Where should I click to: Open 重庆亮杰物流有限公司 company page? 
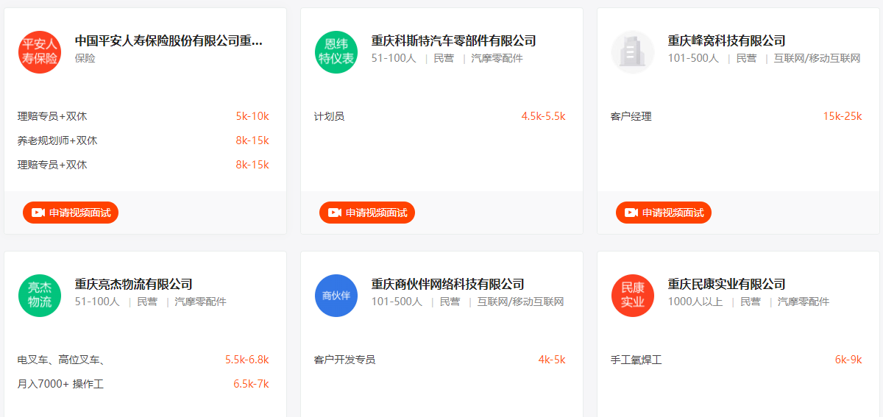tap(133, 284)
